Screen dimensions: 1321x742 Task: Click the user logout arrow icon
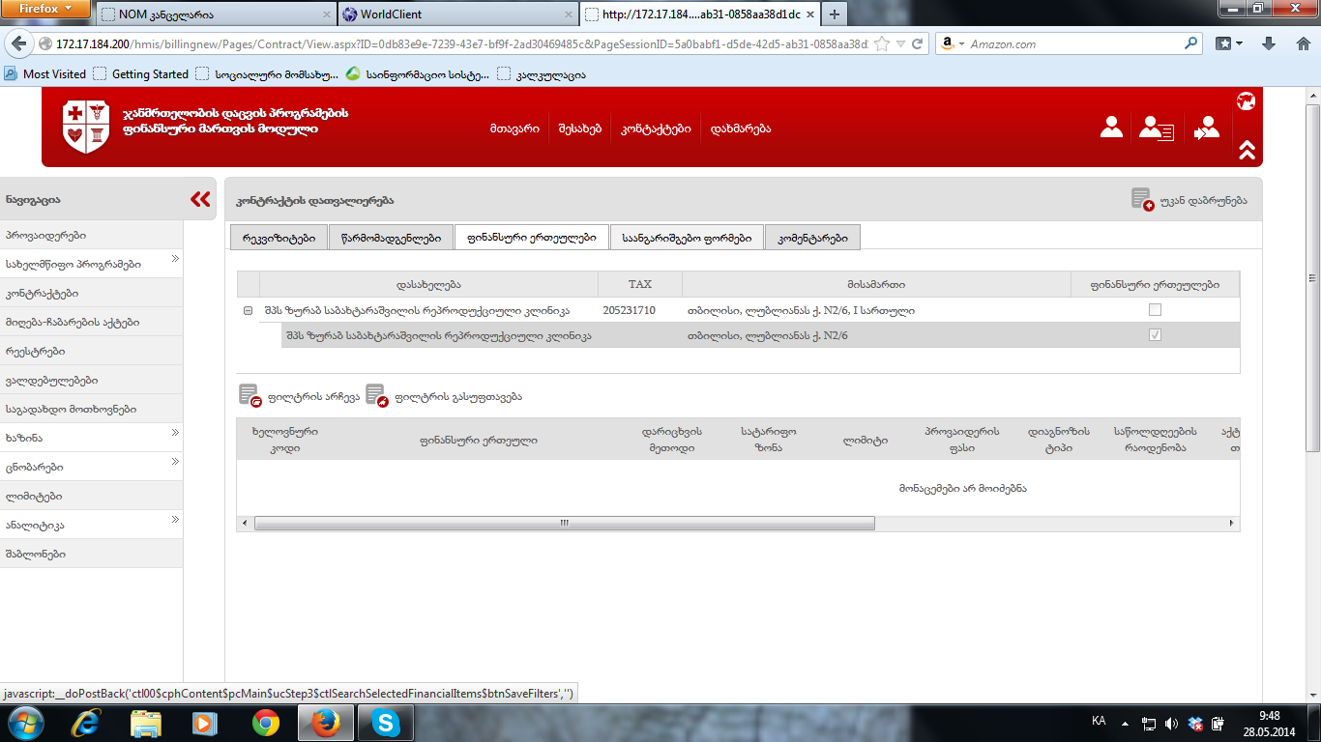pos(1206,128)
